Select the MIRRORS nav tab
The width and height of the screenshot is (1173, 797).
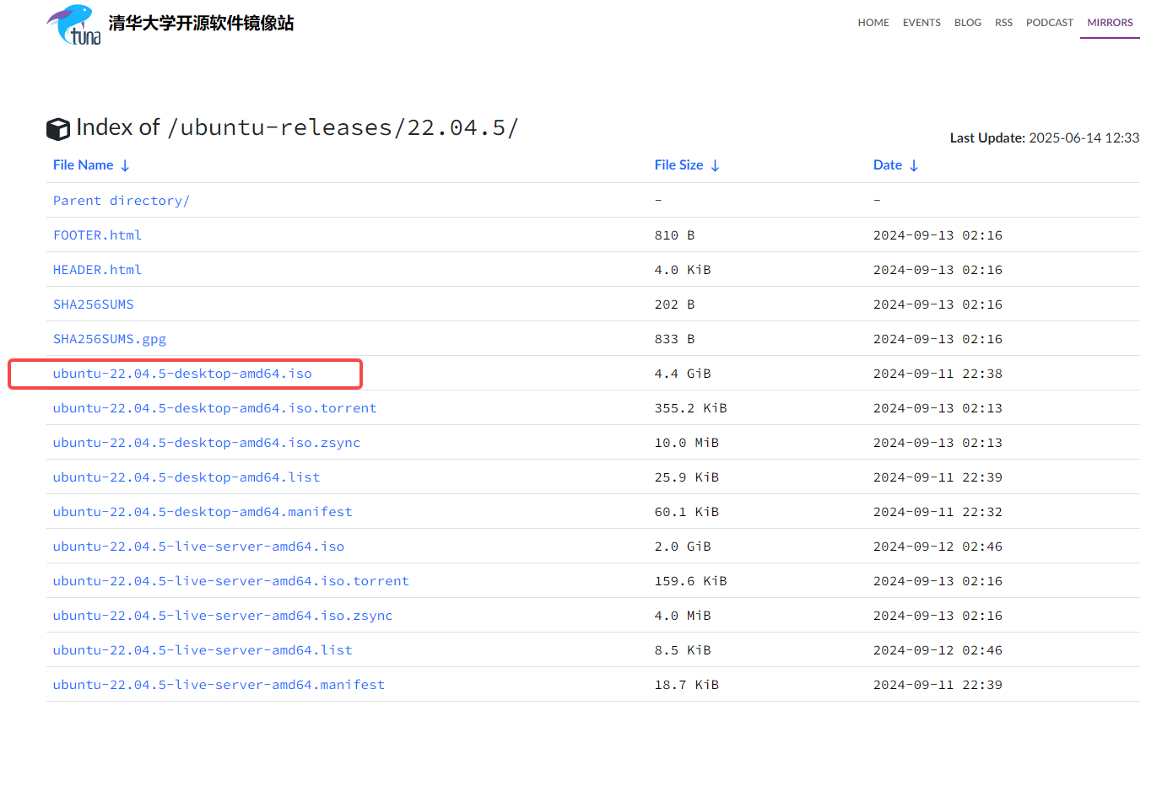coord(1110,23)
